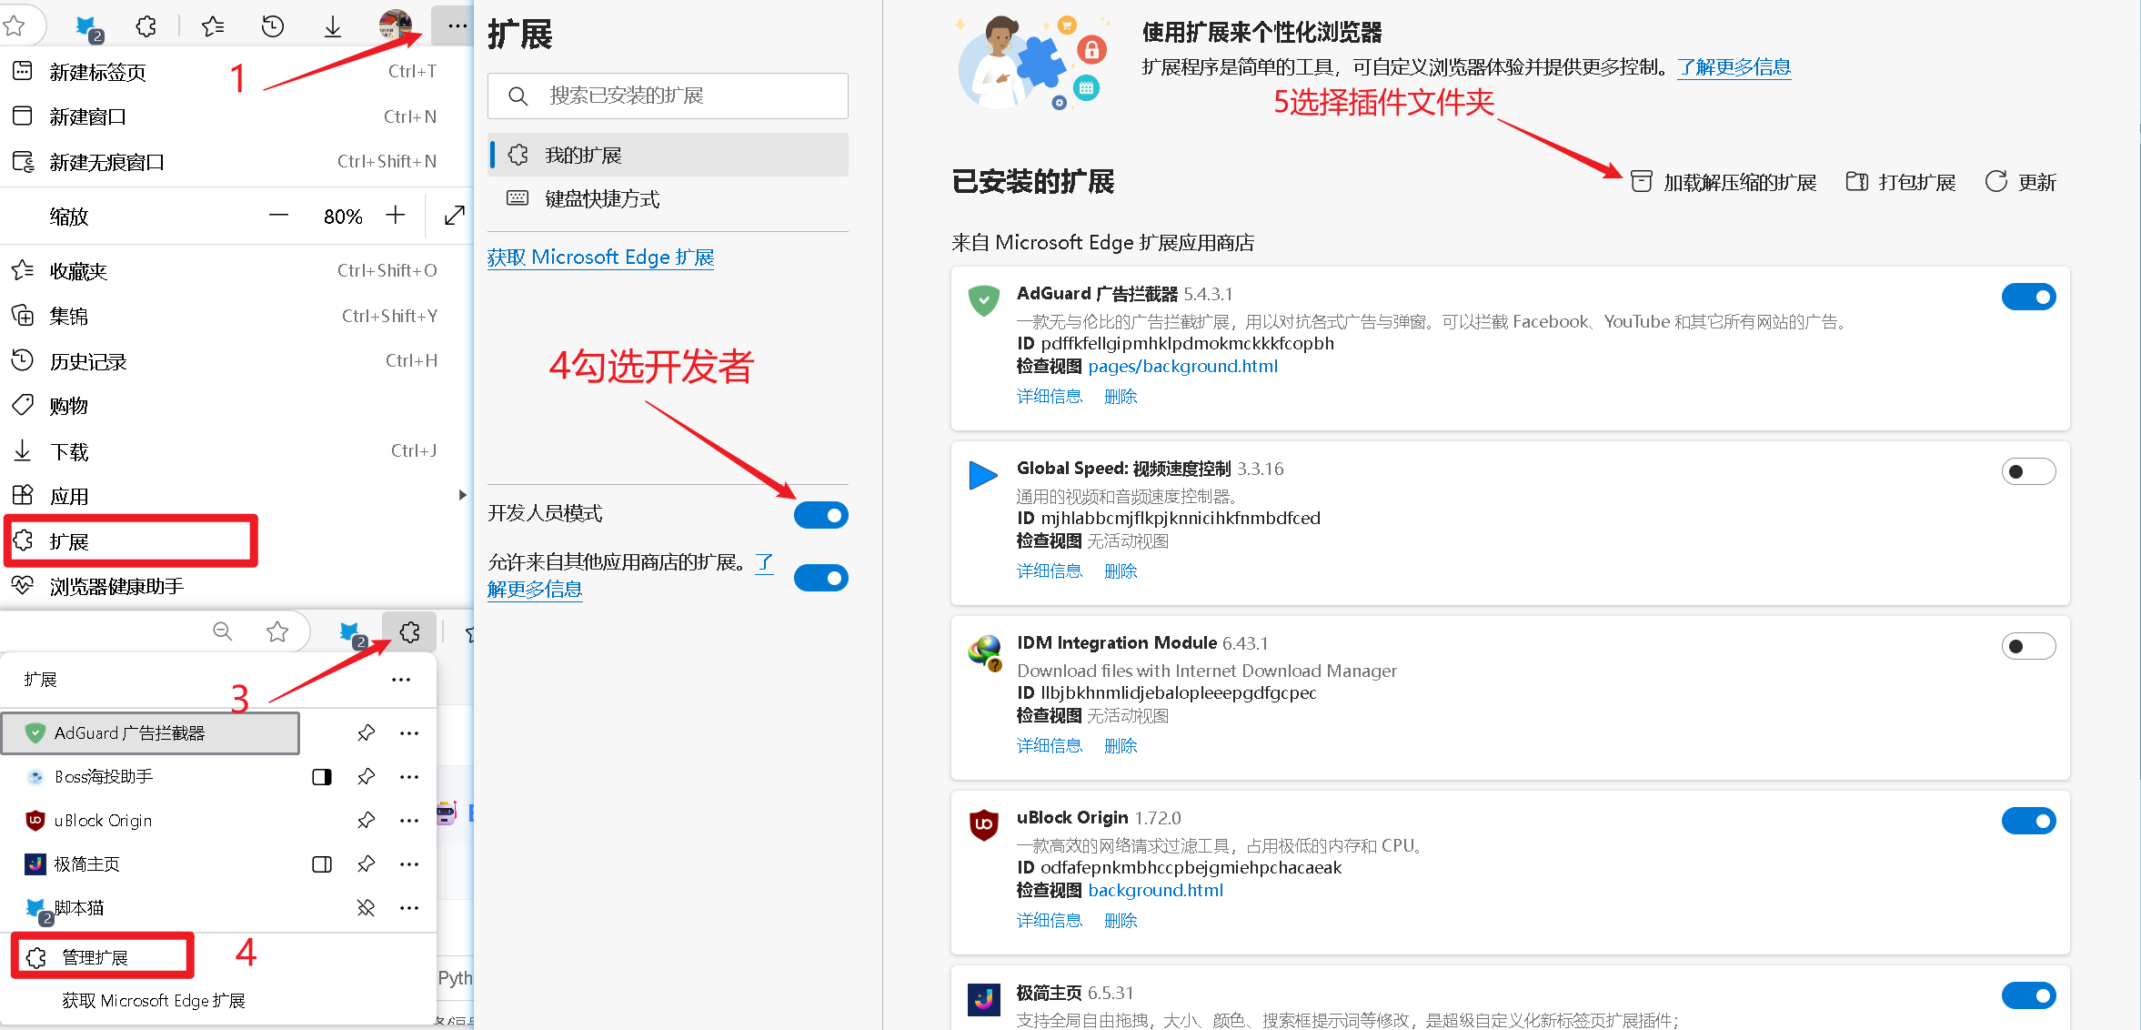Open more options for AdGuard in popup
The image size is (2141, 1030).
409,732
